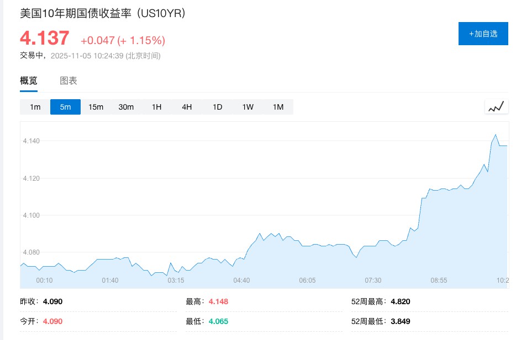Click the chart peak near 4.140
The width and height of the screenshot is (516, 340).
pyautogui.click(x=495, y=134)
